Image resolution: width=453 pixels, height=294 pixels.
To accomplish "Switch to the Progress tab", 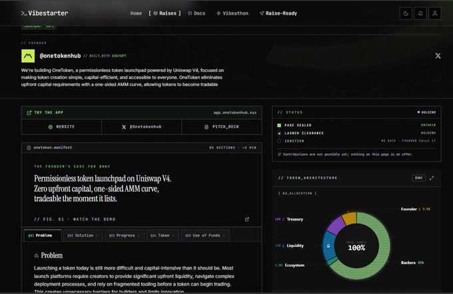I will (x=125, y=235).
